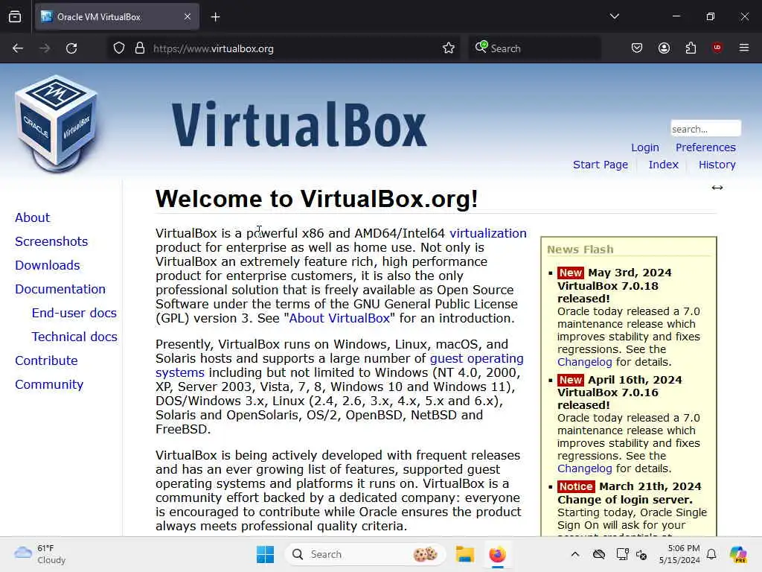Bookmark this page with the star
The height and width of the screenshot is (572, 762).
tap(449, 48)
